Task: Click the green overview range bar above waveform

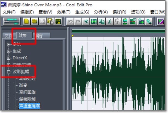Action: coord(118,31)
